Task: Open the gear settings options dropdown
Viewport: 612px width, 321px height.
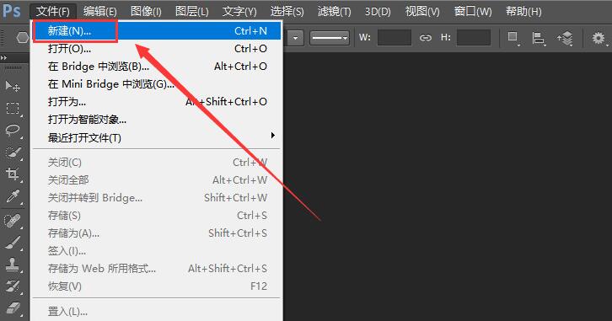Action: point(599,38)
